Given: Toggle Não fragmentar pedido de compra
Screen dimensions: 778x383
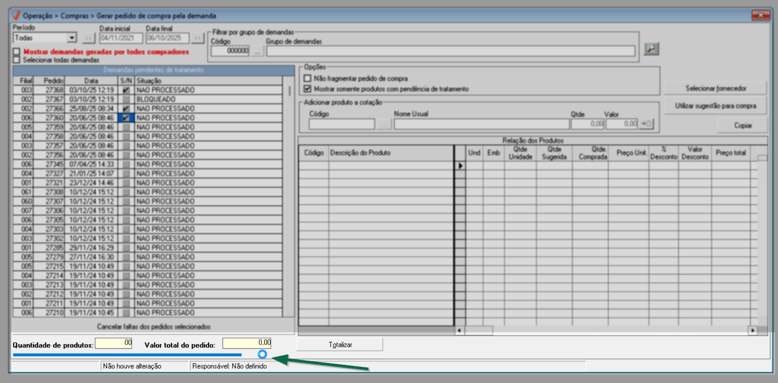Looking at the screenshot, I should (307, 78).
